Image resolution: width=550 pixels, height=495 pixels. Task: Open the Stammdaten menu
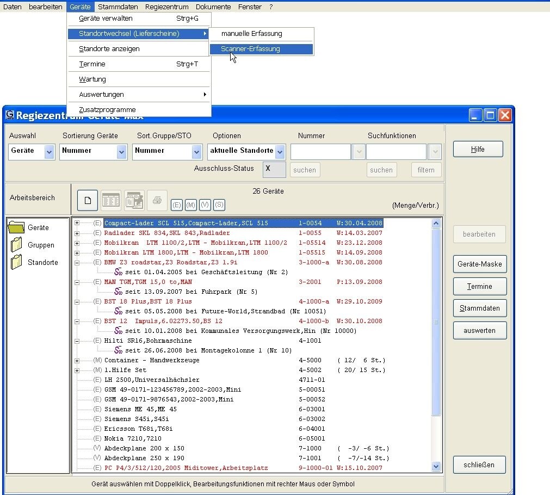tap(118, 7)
